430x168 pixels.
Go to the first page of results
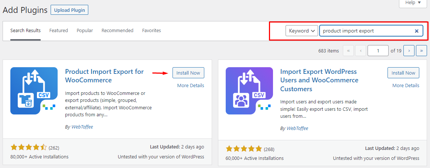pyautogui.click(x=348, y=51)
